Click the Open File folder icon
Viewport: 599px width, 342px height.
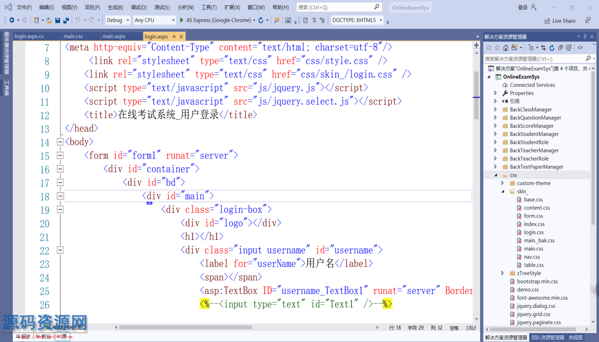[x=49, y=20]
